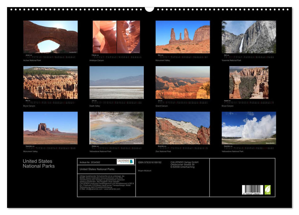Click the geyser eruption Dezember image
Screen dimensions: 299x215
pos(248,127)
